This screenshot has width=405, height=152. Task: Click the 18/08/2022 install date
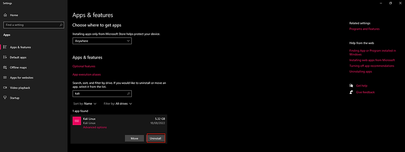[158, 123]
